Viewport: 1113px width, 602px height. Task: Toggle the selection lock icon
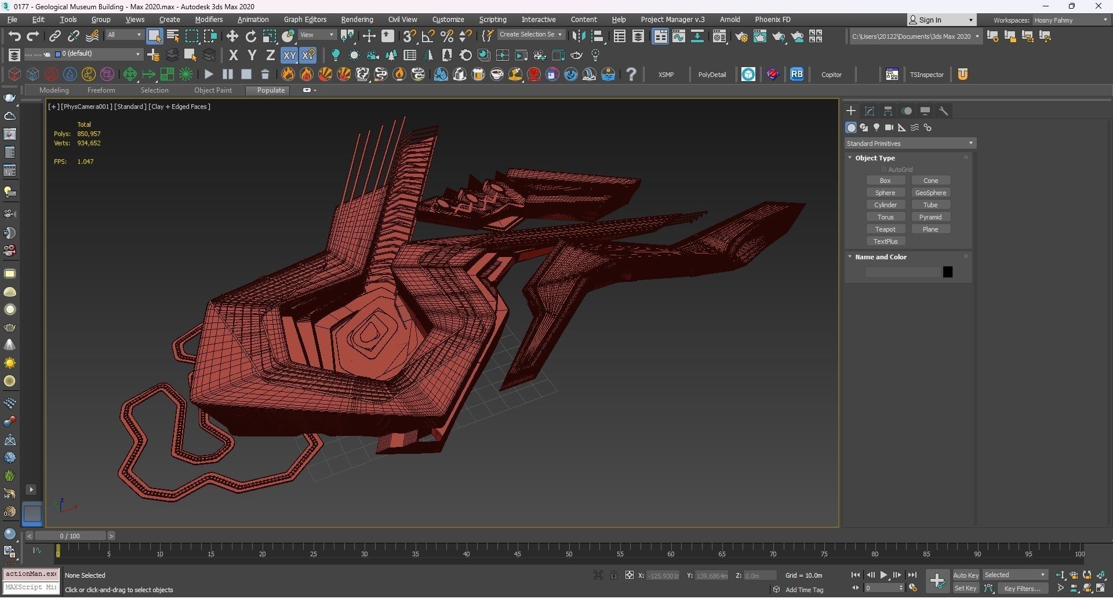614,575
